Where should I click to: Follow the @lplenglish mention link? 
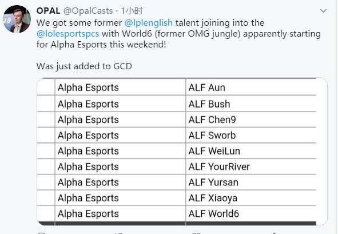(x=149, y=23)
